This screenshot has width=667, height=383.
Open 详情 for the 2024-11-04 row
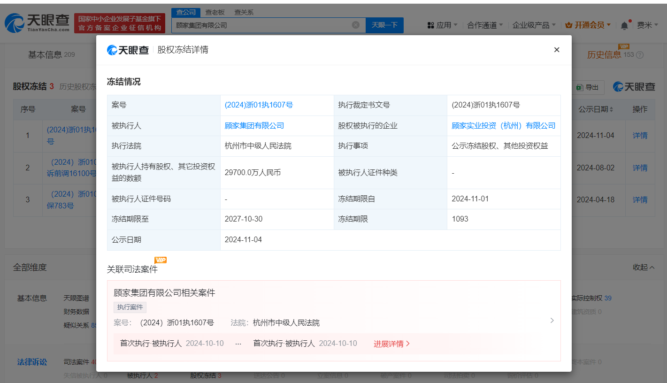pos(640,136)
